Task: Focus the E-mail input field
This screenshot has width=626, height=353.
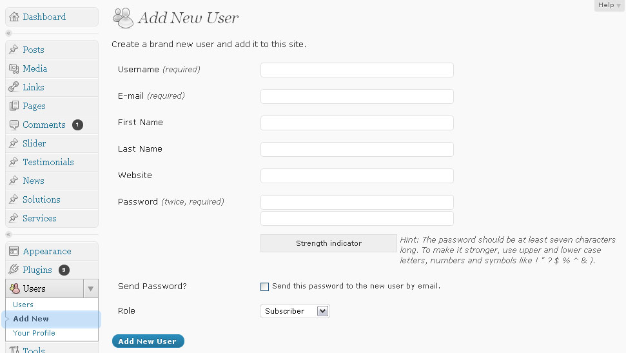Action: coord(357,96)
